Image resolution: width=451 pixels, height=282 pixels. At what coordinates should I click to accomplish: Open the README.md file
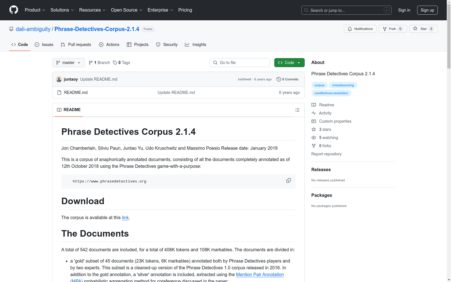[76, 92]
